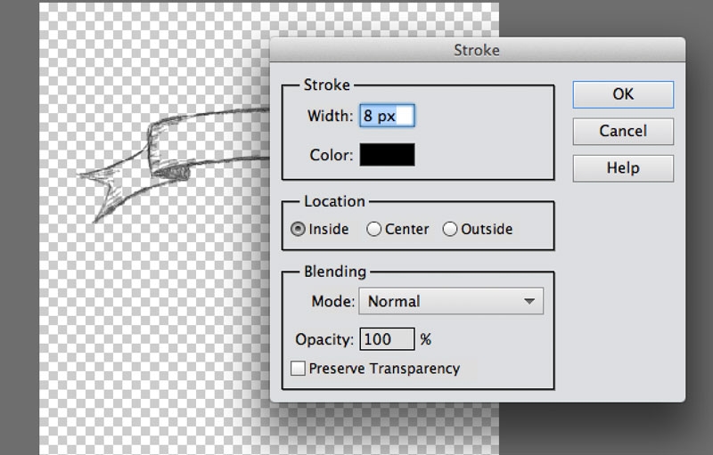This screenshot has width=713, height=455.
Task: Click the Opacity label text
Action: click(324, 339)
